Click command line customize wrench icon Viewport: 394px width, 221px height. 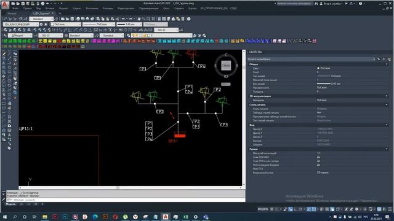tap(4, 200)
